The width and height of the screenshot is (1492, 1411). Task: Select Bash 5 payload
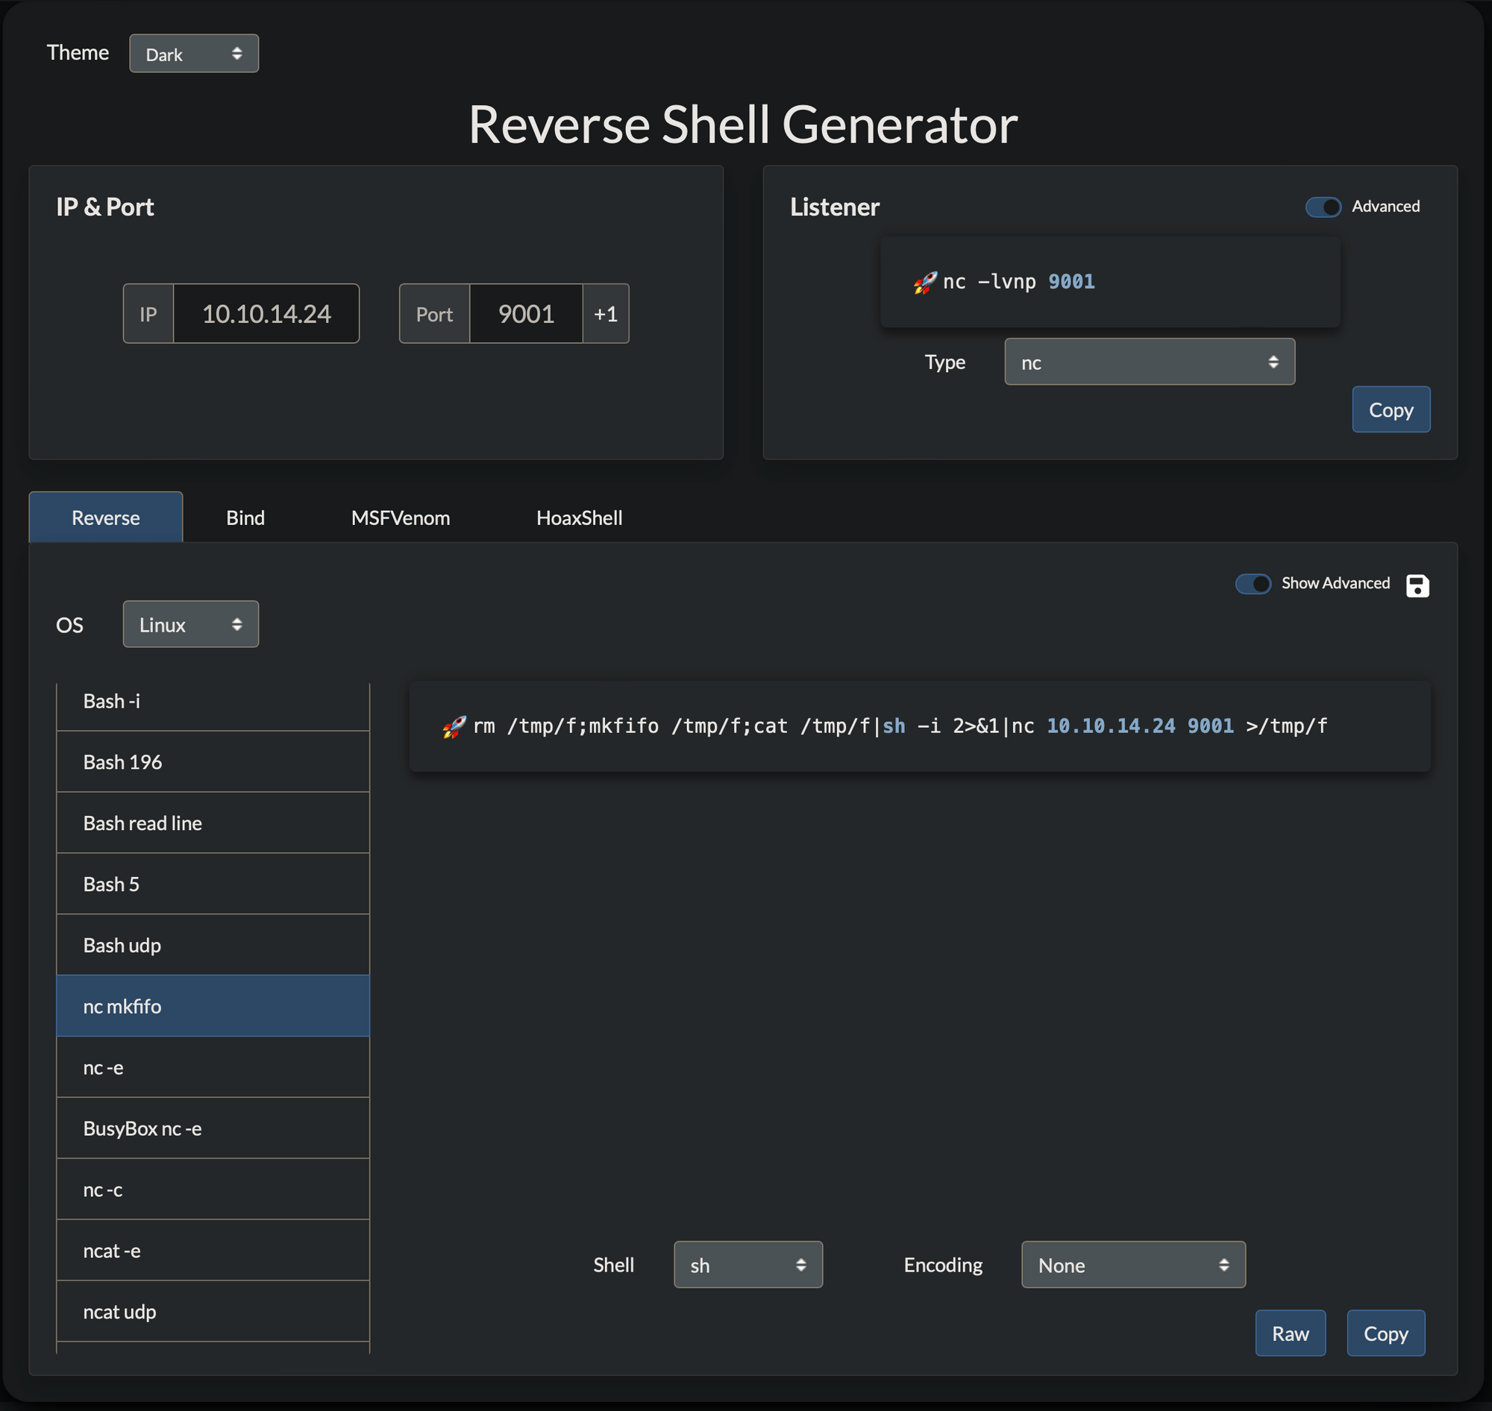coord(213,884)
